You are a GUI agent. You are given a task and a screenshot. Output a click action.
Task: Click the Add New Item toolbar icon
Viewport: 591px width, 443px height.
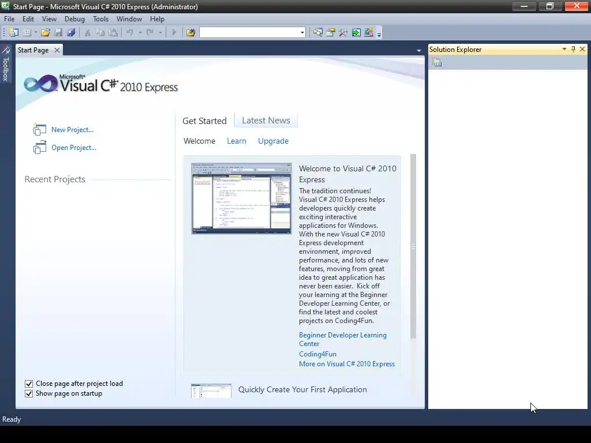click(27, 33)
